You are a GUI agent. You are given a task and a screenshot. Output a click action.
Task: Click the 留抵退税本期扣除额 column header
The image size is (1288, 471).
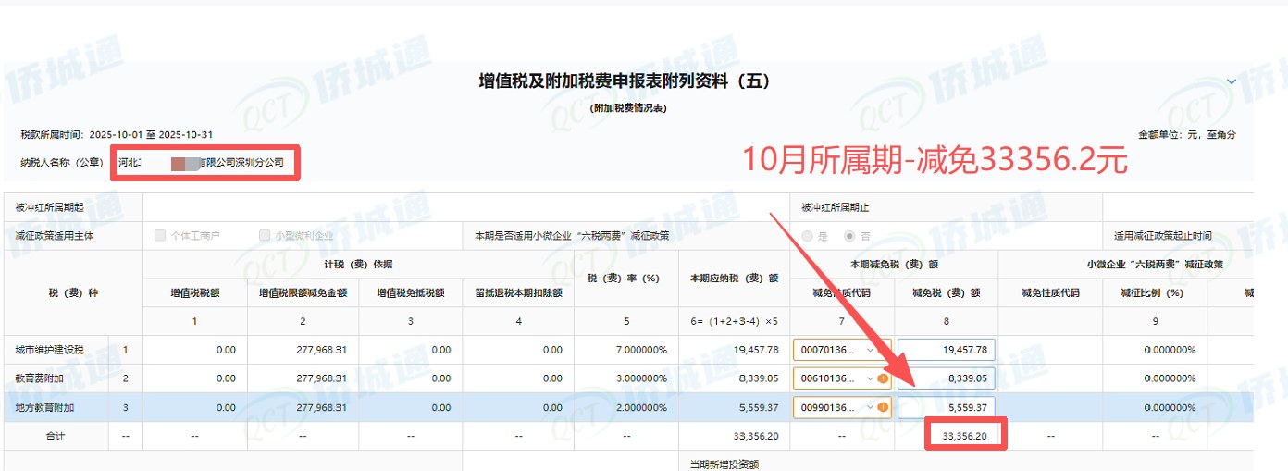(517, 292)
